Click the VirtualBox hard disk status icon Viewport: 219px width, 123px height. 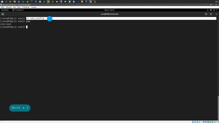coord(193,122)
